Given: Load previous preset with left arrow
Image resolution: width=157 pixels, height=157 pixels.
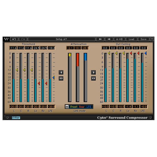Looking at the screenshot, I should tap(100, 39).
